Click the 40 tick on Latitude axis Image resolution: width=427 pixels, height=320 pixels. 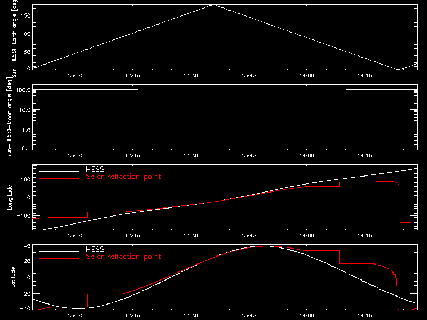[27, 246]
